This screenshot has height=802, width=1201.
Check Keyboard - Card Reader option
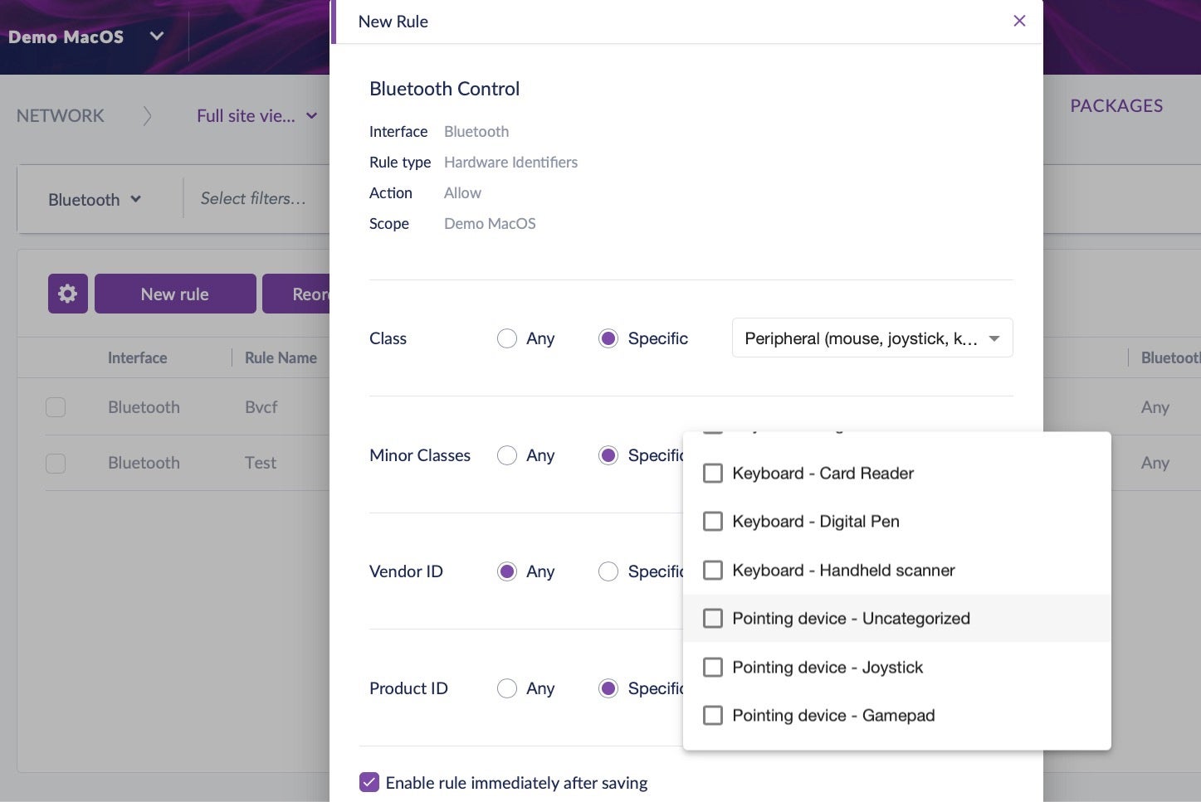[713, 474]
